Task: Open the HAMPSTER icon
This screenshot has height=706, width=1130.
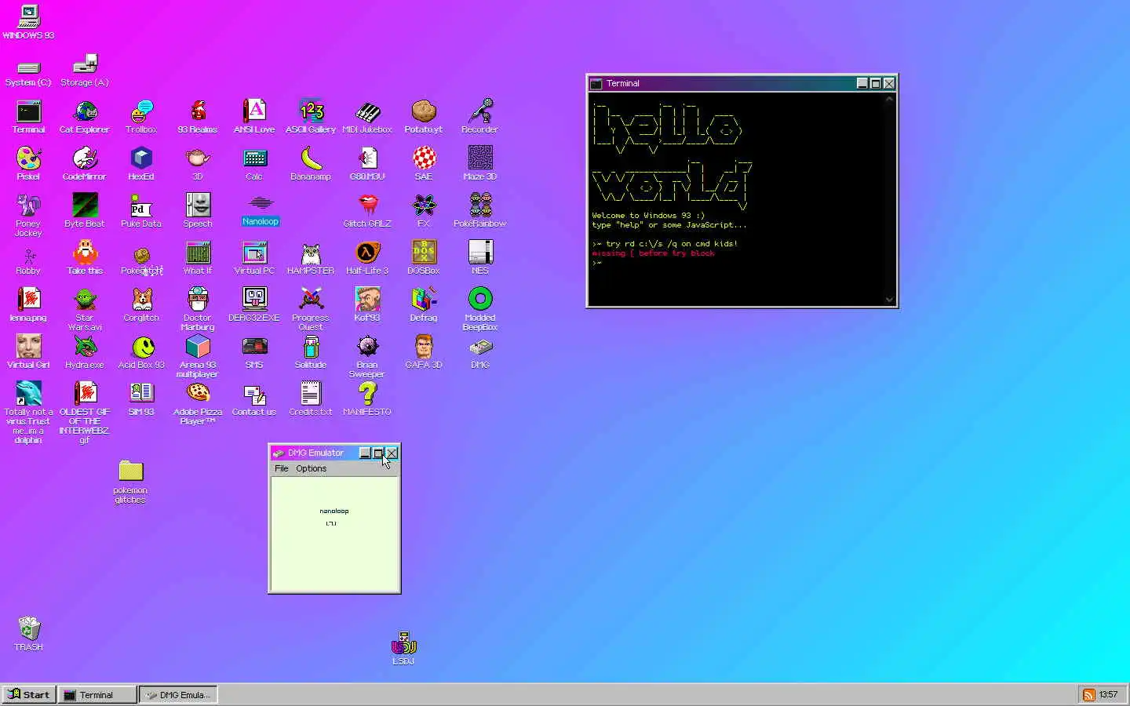Action: tap(311, 258)
